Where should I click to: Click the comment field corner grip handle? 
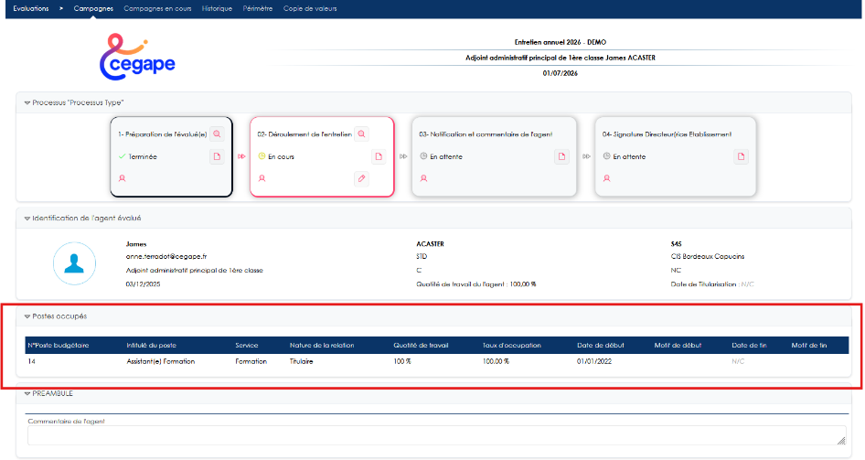tap(841, 441)
